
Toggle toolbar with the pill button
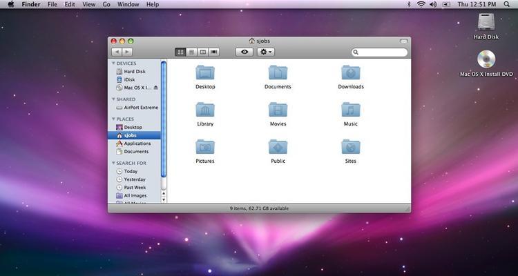[x=404, y=41]
